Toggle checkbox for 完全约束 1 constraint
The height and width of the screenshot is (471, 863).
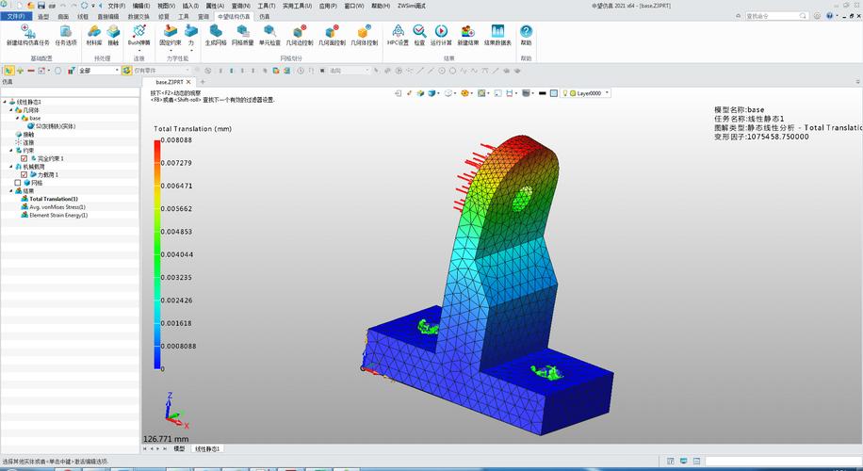24,158
